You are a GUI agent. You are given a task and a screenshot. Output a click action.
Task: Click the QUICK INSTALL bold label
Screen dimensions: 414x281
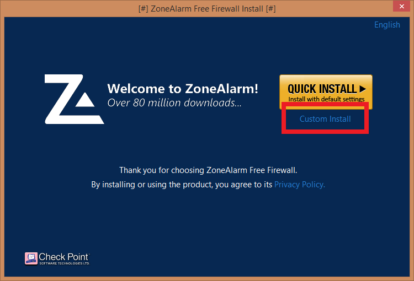tap(322, 89)
